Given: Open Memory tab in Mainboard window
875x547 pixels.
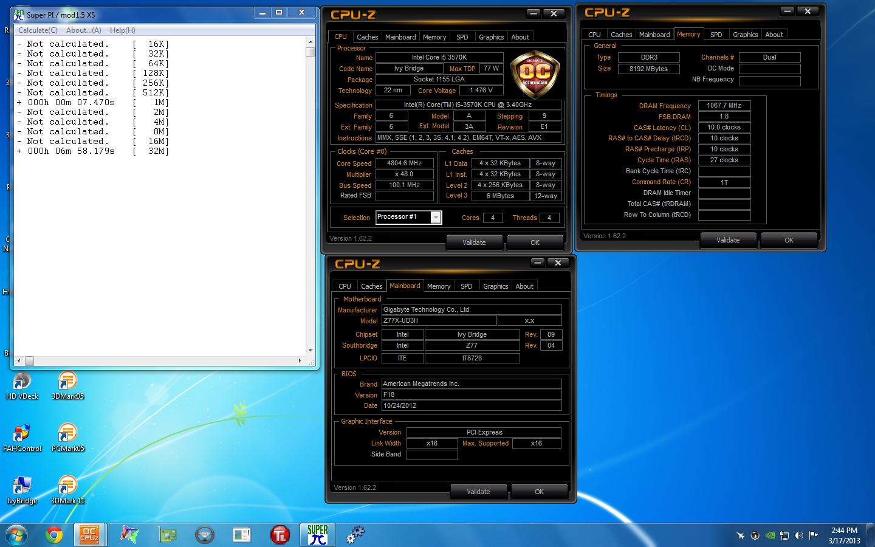Looking at the screenshot, I should click(x=439, y=286).
